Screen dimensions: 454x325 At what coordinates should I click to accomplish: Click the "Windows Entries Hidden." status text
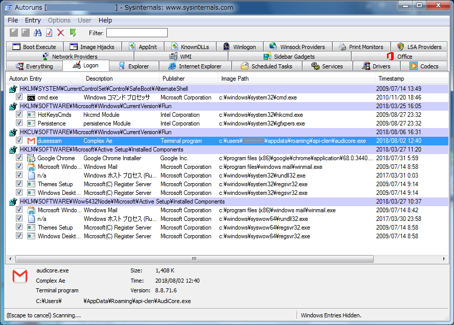coord(331,315)
